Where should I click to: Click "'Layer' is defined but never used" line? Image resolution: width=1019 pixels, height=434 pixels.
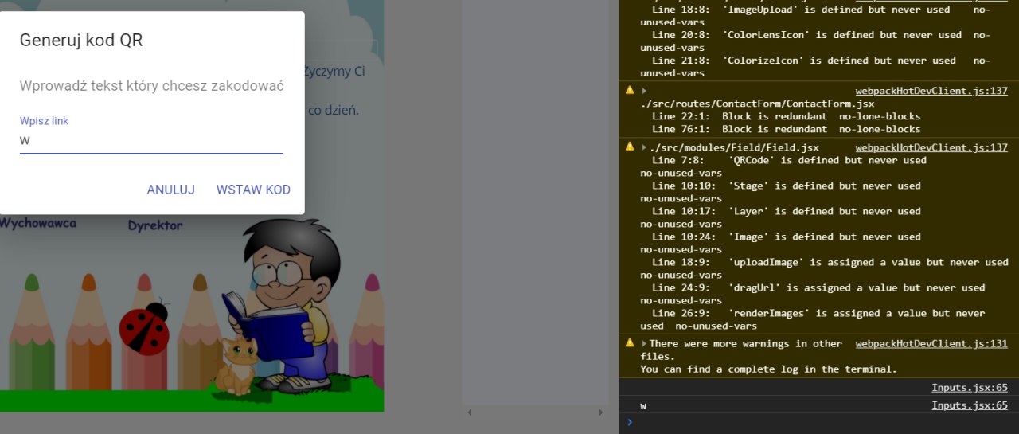tap(787, 211)
